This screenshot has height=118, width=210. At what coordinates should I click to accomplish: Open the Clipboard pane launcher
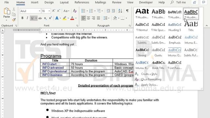[x=16, y=26]
